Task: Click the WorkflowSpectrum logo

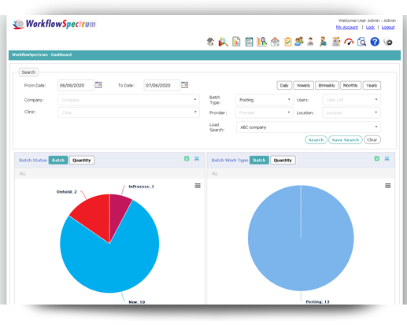Action: pyautogui.click(x=54, y=24)
